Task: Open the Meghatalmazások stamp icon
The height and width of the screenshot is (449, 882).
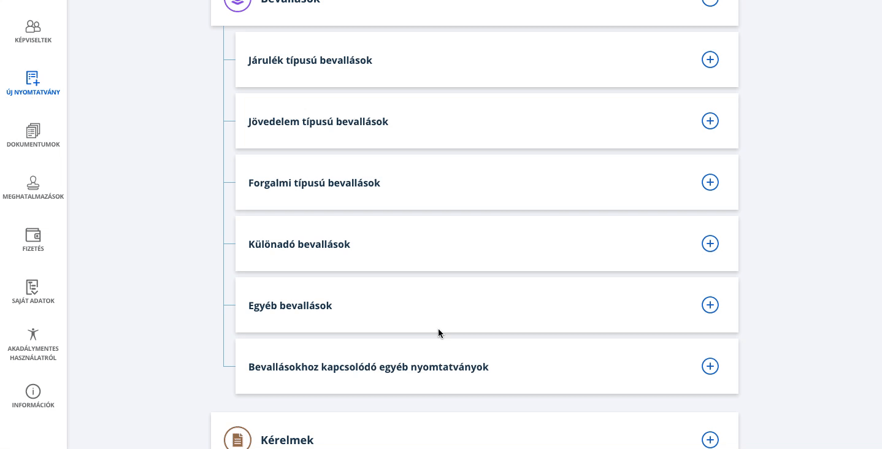Action: click(x=33, y=183)
